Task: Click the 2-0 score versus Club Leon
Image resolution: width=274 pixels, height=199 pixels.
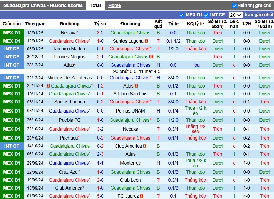Action: tap(100, 180)
